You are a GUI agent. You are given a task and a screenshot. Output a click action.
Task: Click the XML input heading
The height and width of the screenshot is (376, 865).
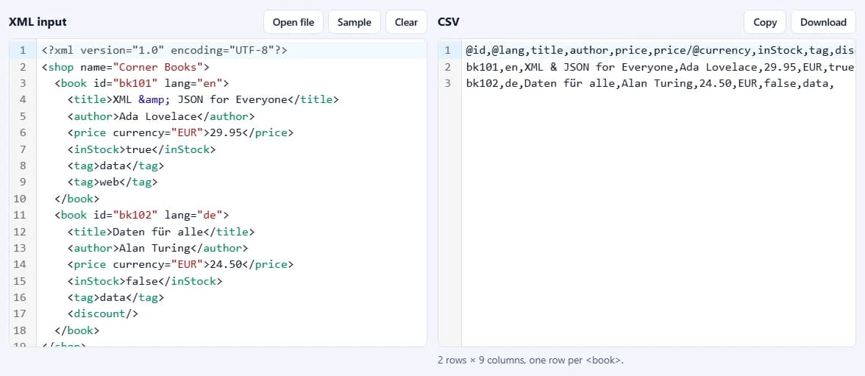click(x=38, y=22)
